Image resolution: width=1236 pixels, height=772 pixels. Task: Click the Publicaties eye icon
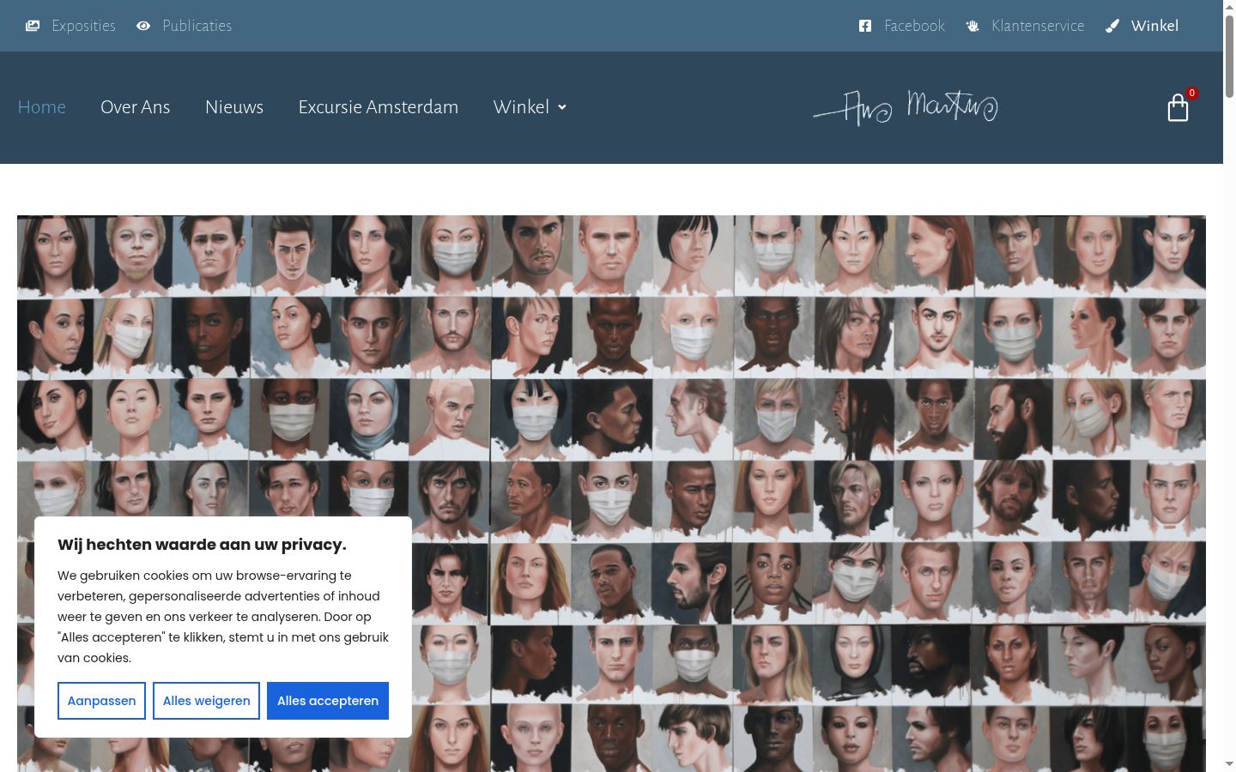coord(143,26)
